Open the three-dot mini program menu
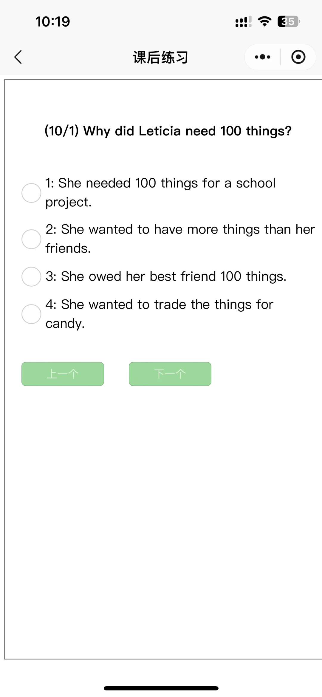Screen dimensions: 322x697 pos(263,57)
